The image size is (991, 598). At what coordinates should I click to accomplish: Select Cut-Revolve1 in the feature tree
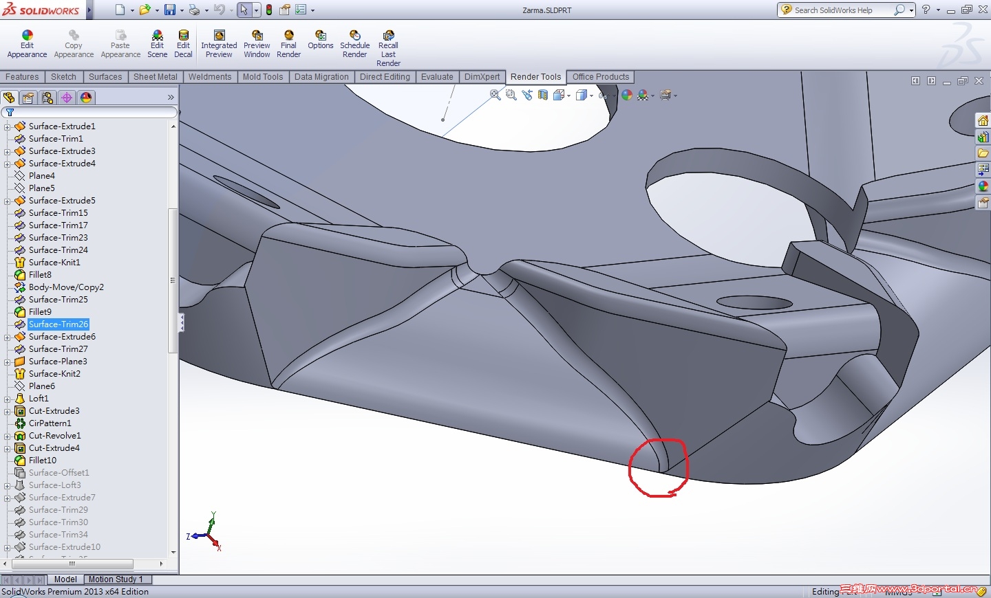pyautogui.click(x=54, y=436)
